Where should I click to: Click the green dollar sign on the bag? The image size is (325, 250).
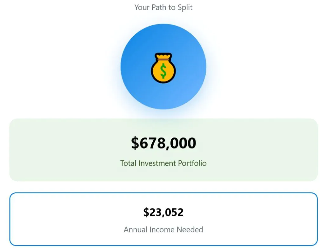click(x=163, y=71)
